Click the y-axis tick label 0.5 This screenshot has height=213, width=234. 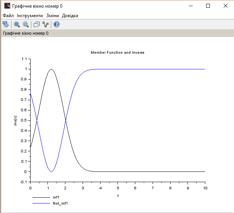click(x=24, y=120)
